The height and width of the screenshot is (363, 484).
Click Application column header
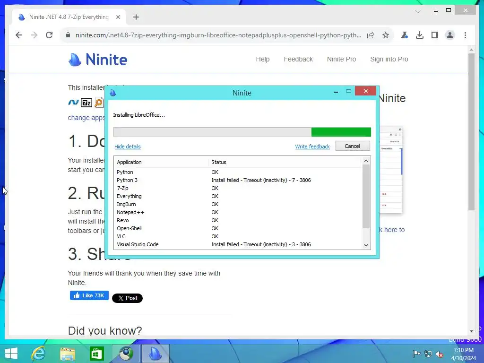(161, 162)
